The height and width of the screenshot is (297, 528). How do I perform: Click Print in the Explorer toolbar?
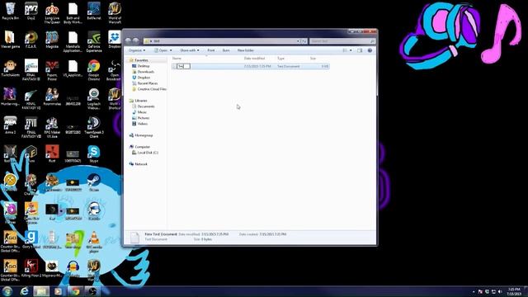pyautogui.click(x=211, y=50)
